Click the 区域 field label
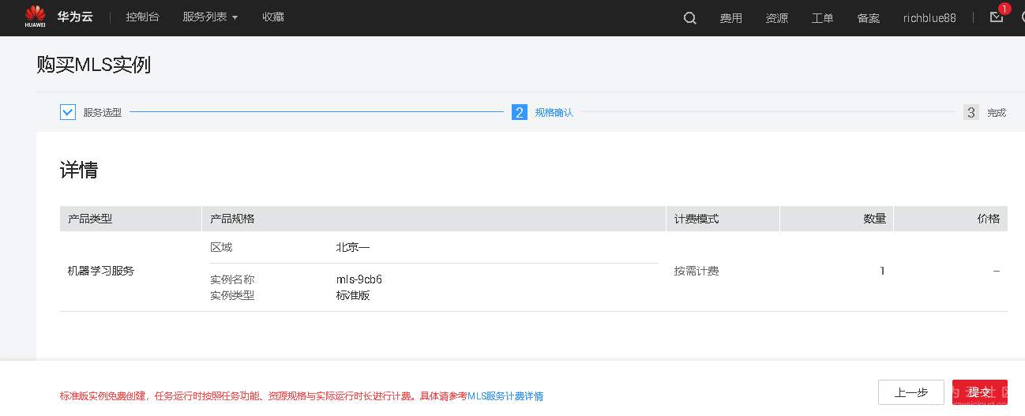Screen dimensions: 1025x416 (x=221, y=247)
